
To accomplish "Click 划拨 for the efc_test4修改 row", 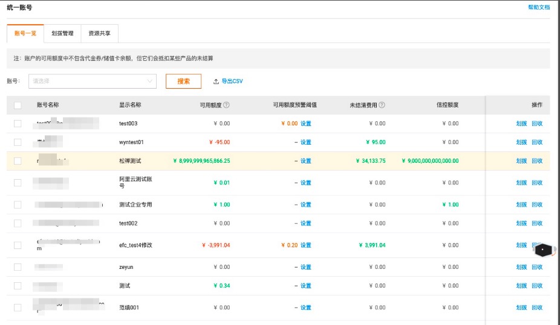I will (x=521, y=245).
